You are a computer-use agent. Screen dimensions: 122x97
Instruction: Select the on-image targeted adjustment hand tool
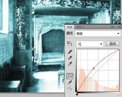pyautogui.click(x=70, y=44)
